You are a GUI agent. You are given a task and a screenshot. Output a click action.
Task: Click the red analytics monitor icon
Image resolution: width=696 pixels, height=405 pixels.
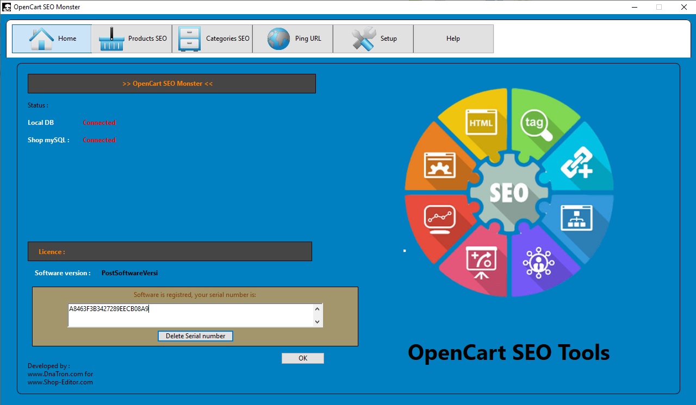[439, 219]
